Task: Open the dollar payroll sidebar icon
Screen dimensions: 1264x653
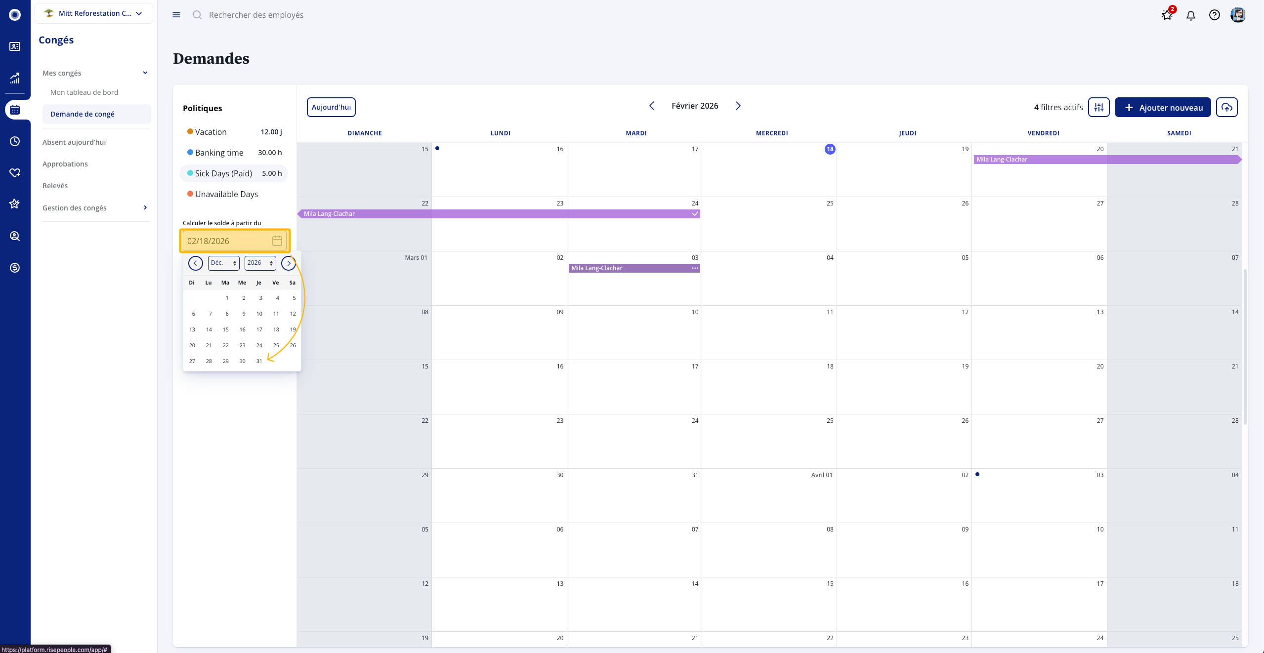Action: pyautogui.click(x=15, y=268)
